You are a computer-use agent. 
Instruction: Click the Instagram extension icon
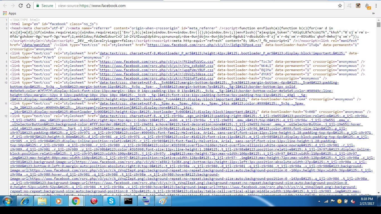pos(358,6)
